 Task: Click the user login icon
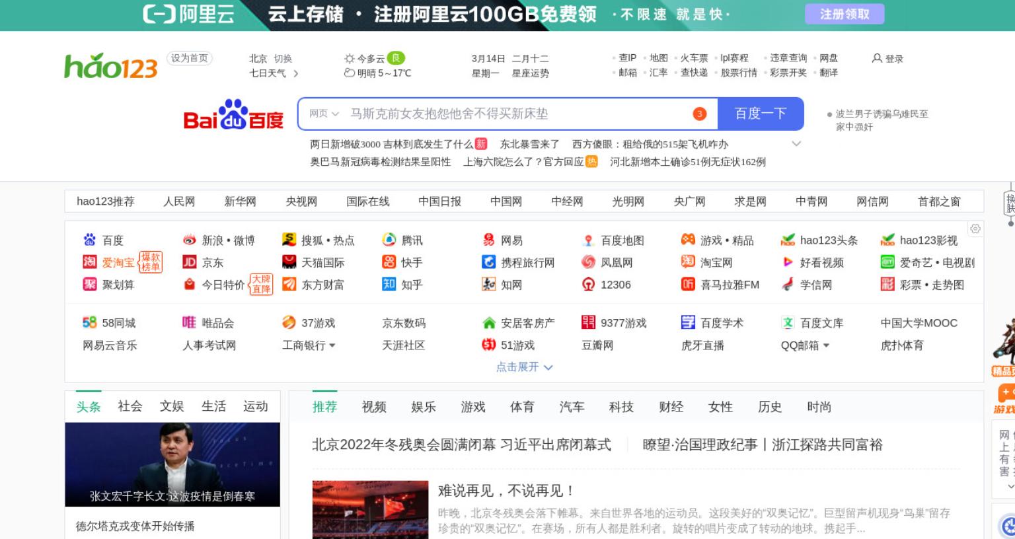coord(877,58)
